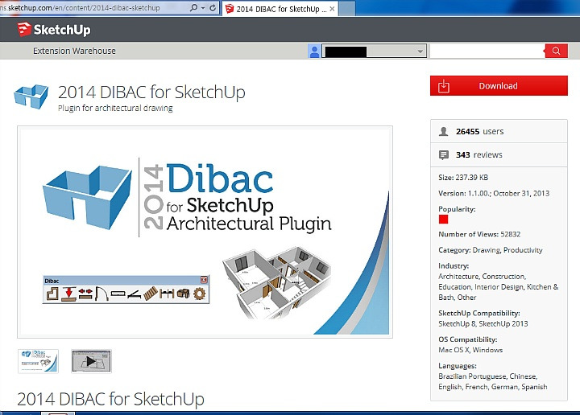Click 'Number of Views: 52832' text
This screenshot has width=580, height=415.
pos(479,234)
